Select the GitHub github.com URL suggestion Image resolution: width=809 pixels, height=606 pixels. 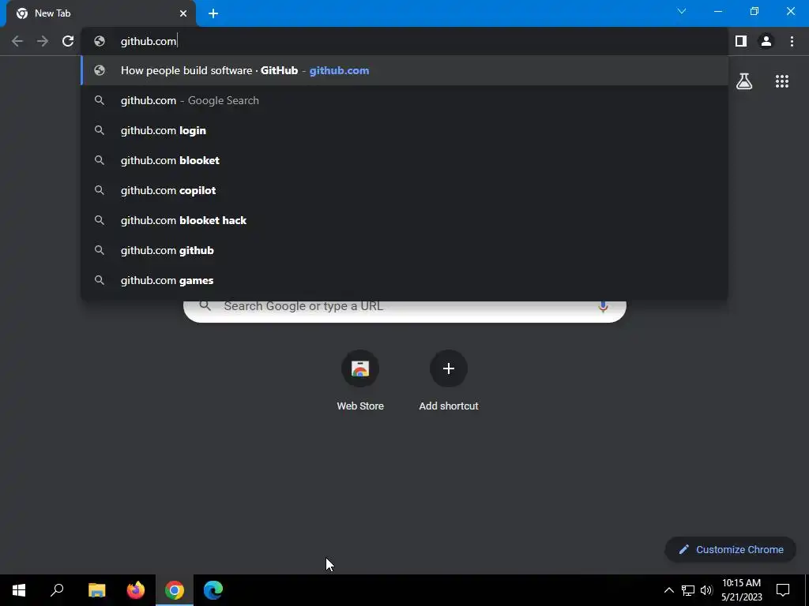coord(404,70)
